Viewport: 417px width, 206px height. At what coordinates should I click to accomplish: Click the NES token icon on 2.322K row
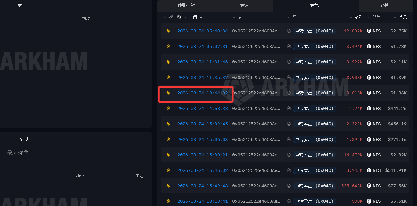[369, 124]
